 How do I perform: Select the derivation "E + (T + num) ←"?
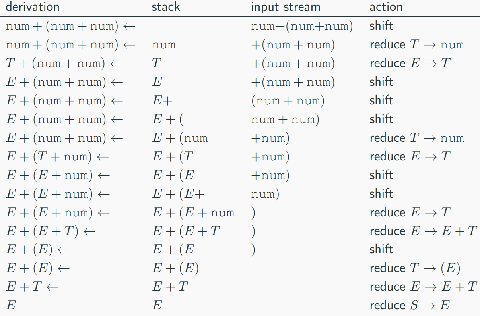pos(57,157)
